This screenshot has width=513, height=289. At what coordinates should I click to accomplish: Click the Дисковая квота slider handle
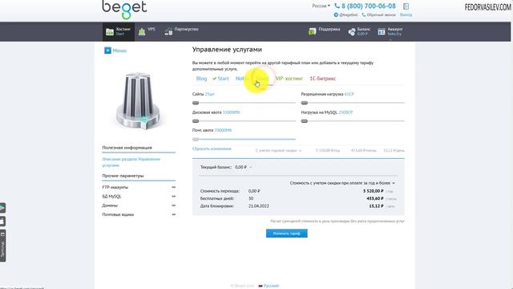click(x=196, y=121)
